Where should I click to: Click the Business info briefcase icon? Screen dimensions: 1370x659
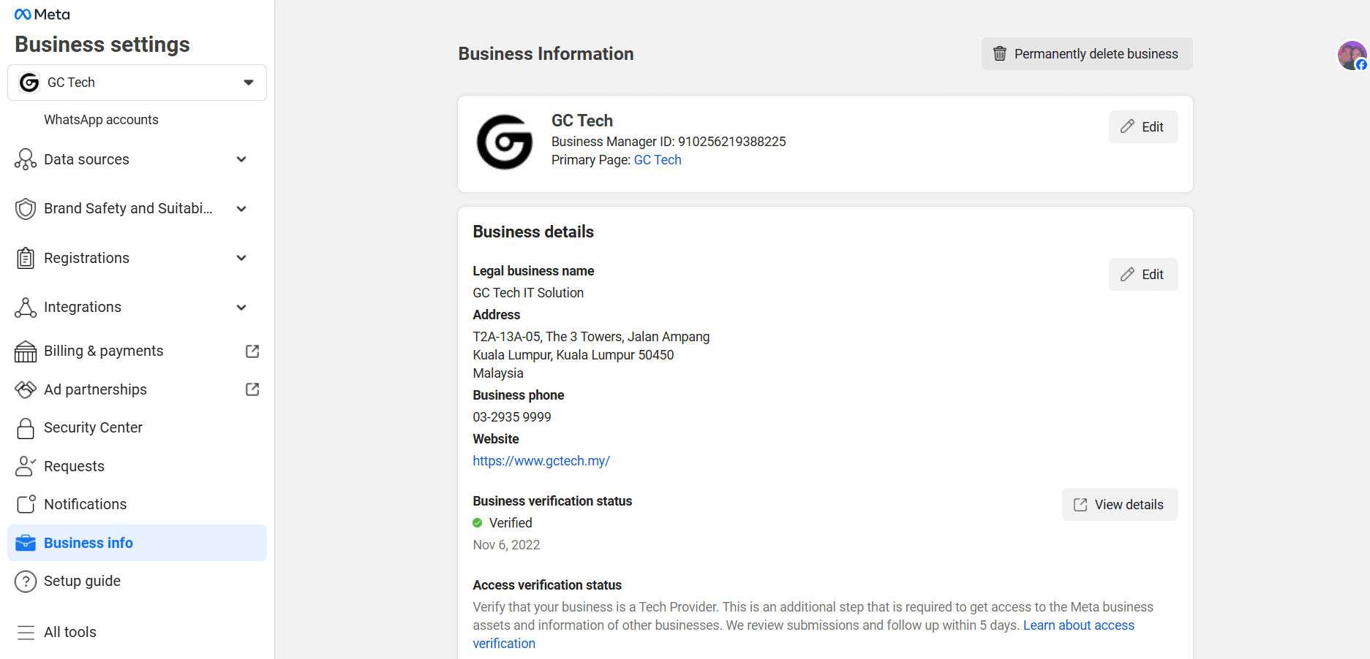tap(26, 543)
